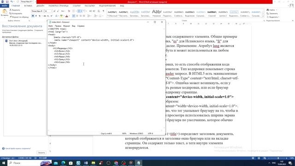Apply red font color
295x166 pixels.
coord(66,16)
